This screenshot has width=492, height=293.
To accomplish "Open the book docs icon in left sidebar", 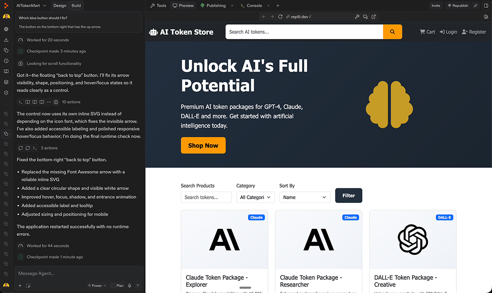I will pos(6,71).
